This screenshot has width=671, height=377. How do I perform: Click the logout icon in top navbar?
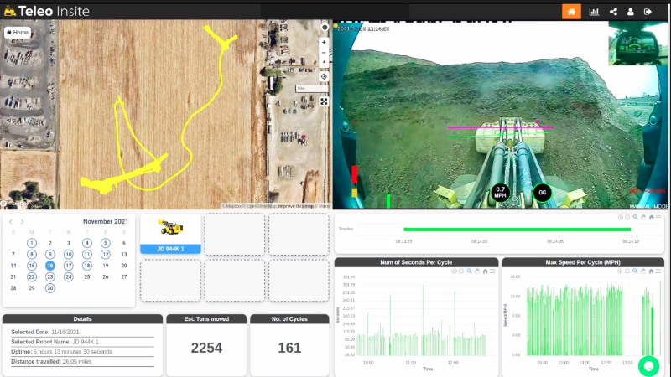(648, 12)
